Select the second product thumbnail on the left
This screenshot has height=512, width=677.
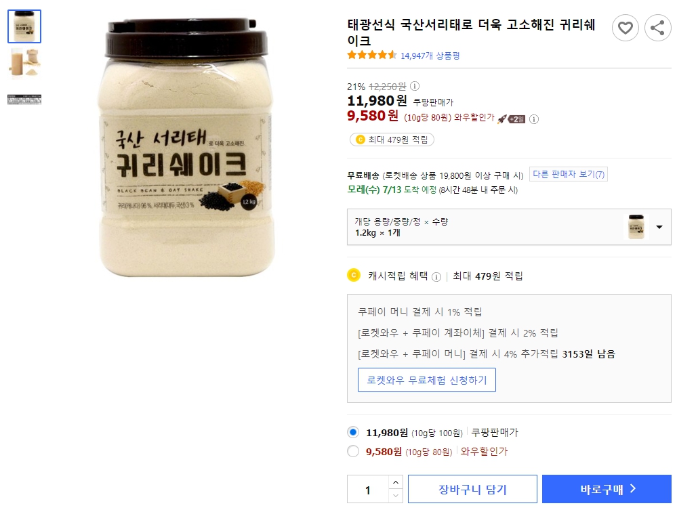coord(24,63)
